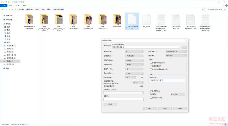Open the 文件 File ribbon tab
The height and width of the screenshot is (126, 228).
tap(4, 5)
